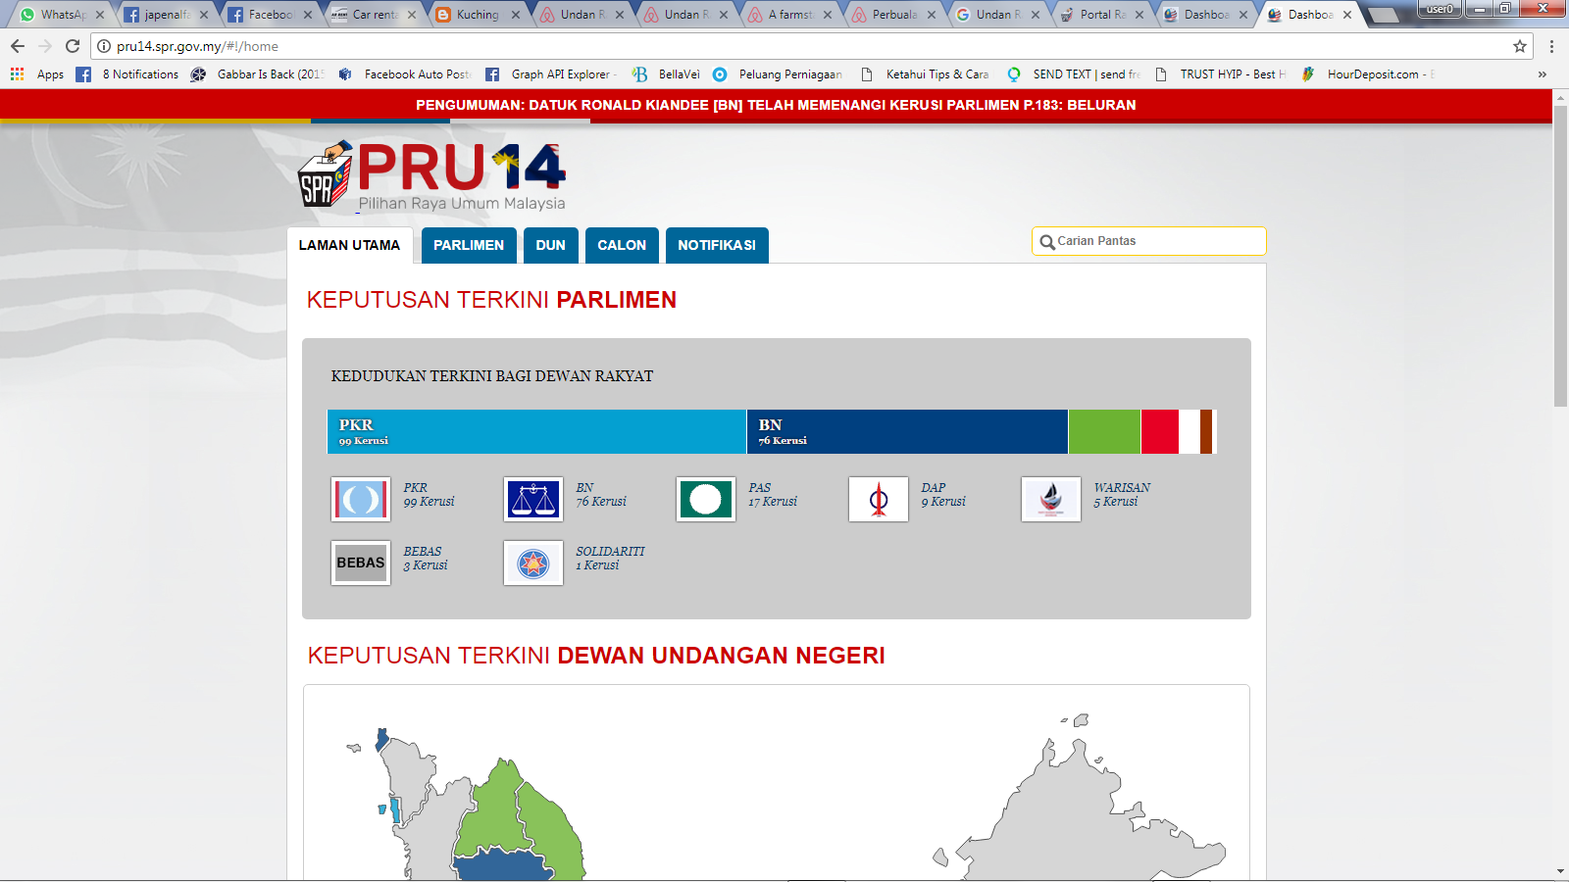Open Gabbar Is Back bookmark

257,74
